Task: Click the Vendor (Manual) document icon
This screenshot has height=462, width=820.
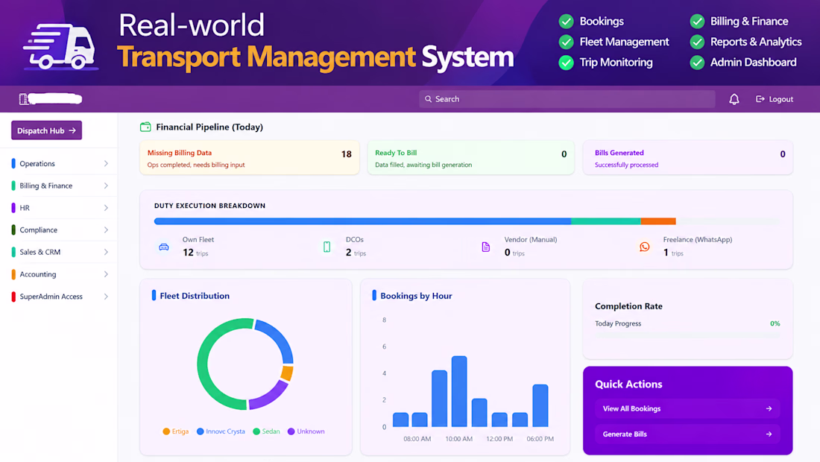Action: click(x=486, y=247)
